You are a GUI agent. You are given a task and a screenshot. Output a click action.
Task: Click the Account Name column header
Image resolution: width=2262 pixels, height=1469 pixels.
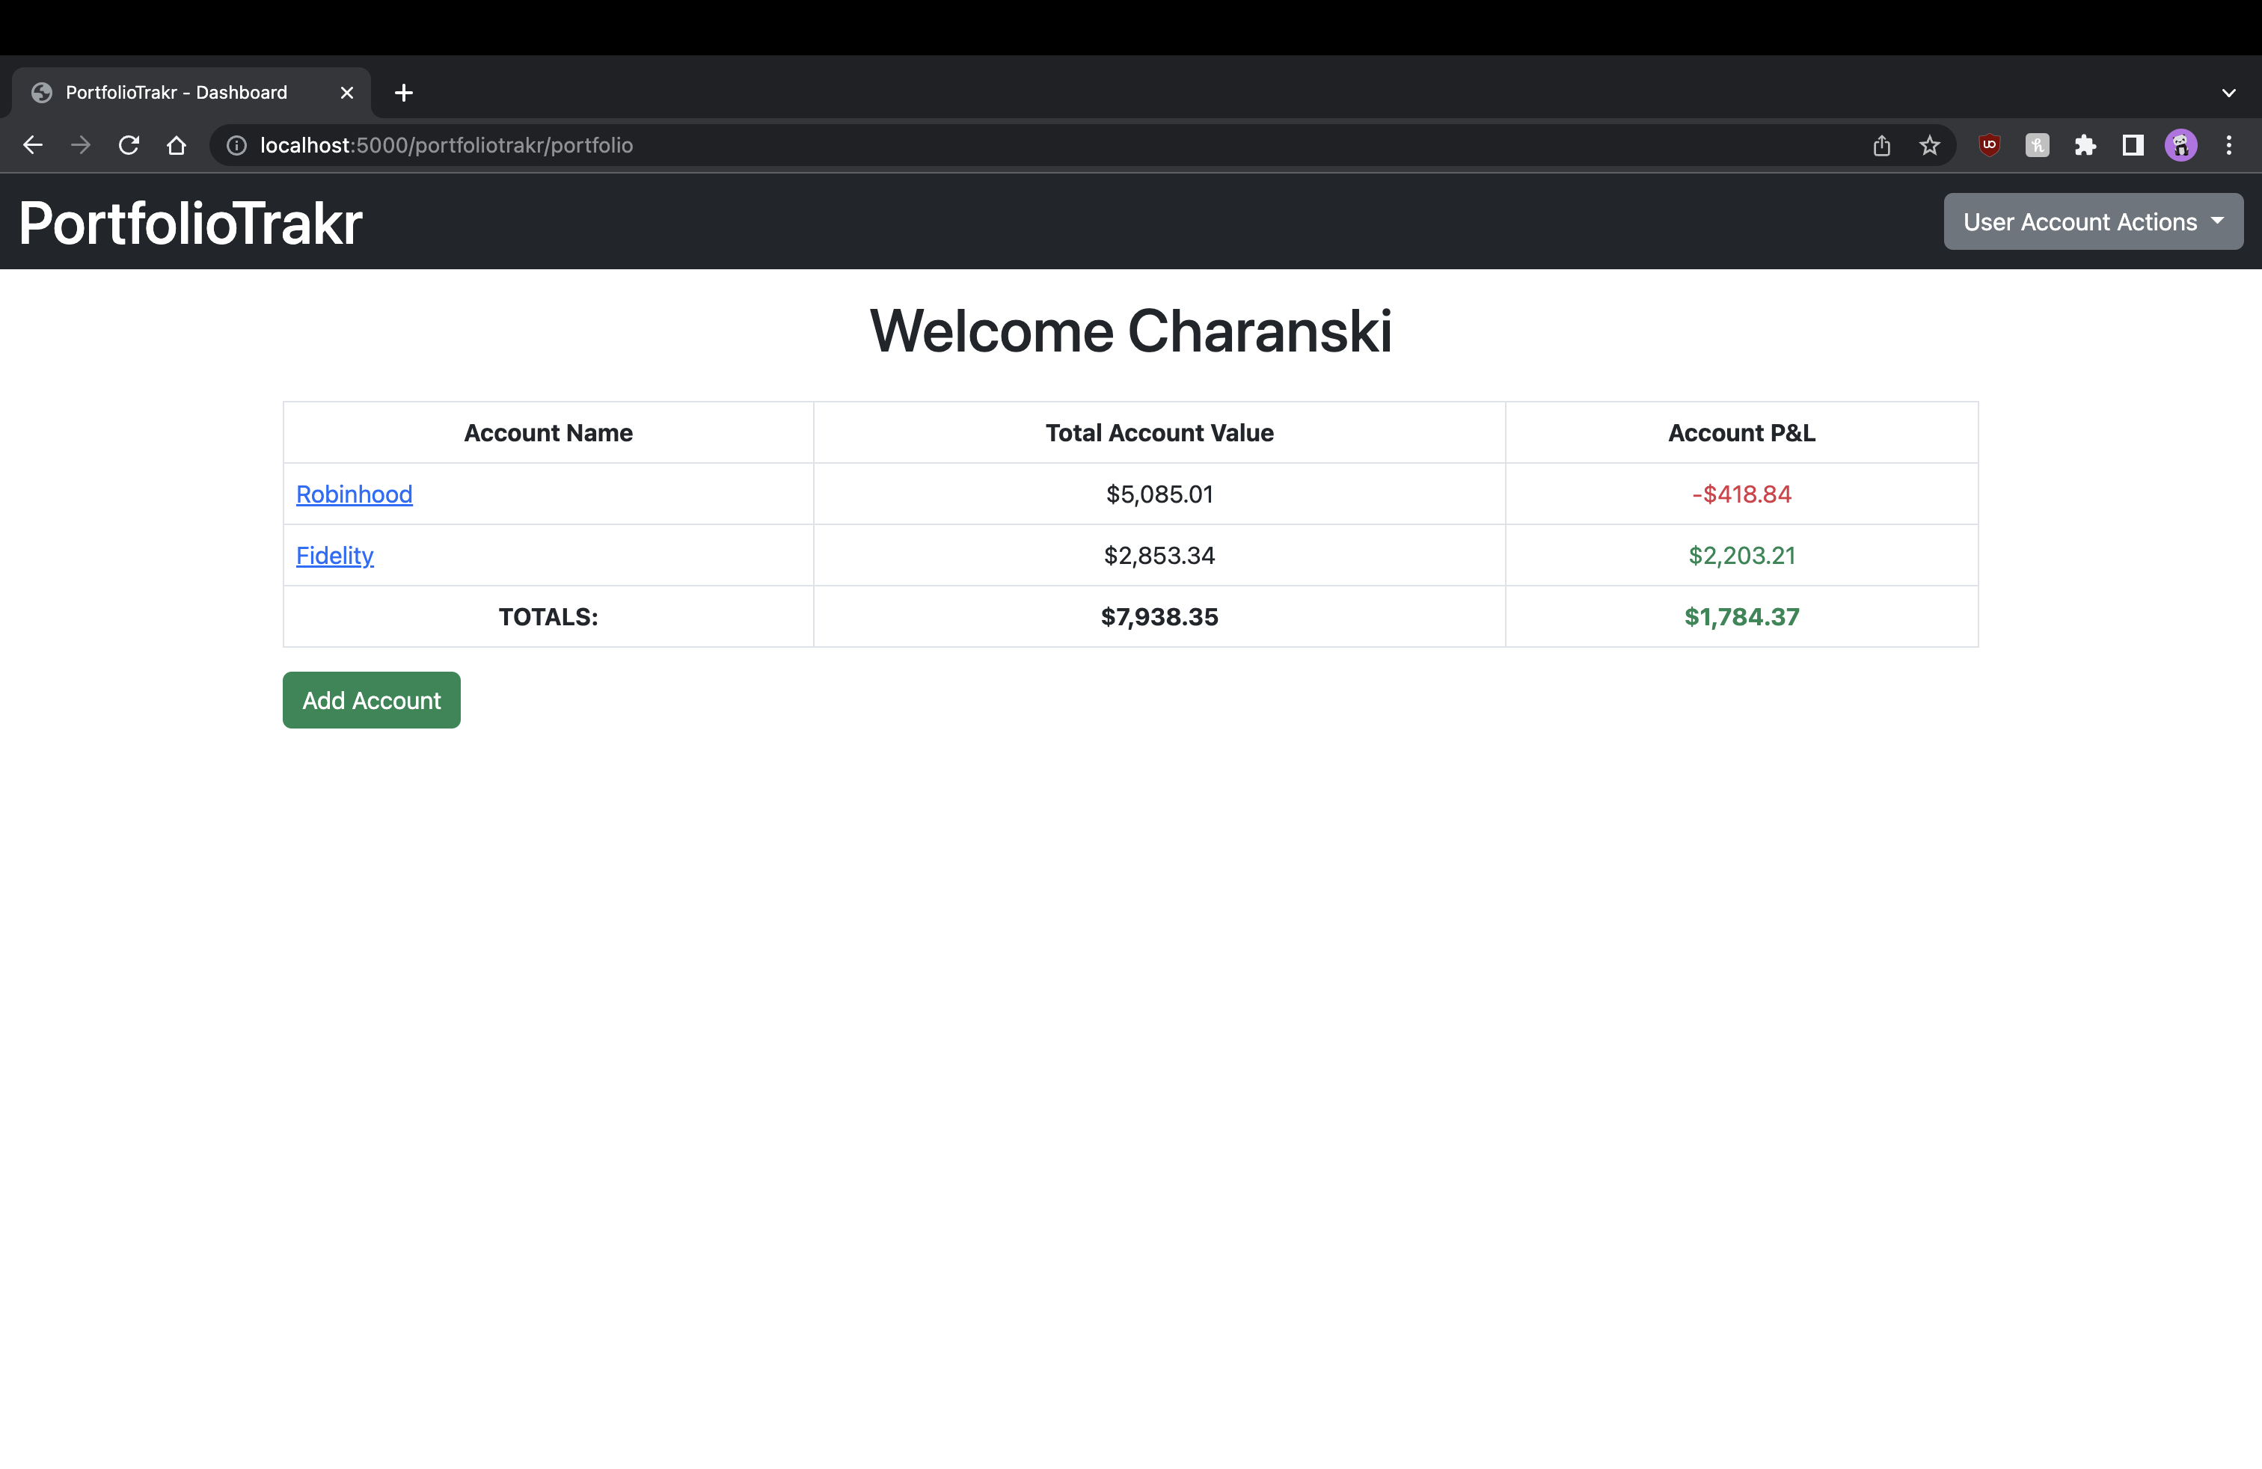coord(548,433)
